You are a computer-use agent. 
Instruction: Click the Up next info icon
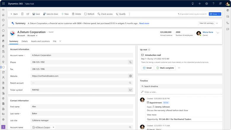[149, 50]
